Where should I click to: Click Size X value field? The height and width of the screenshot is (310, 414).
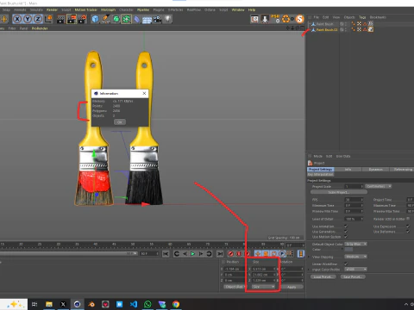[263, 269]
